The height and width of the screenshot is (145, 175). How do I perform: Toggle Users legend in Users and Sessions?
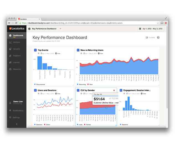click(47, 124)
